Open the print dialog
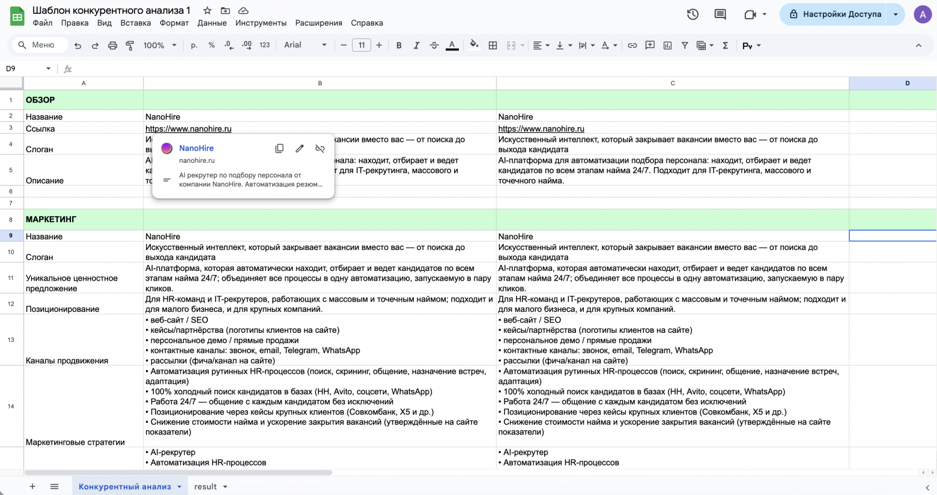The image size is (937, 495). (x=113, y=45)
